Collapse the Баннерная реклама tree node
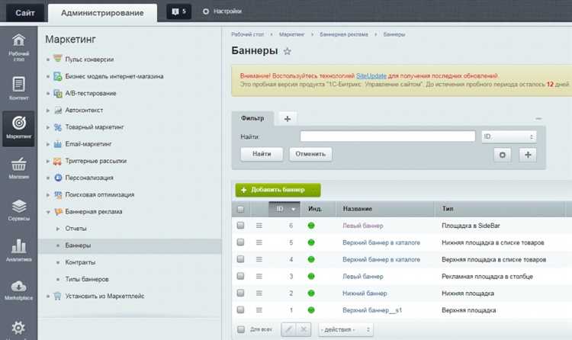This screenshot has width=572, height=340. [x=48, y=212]
